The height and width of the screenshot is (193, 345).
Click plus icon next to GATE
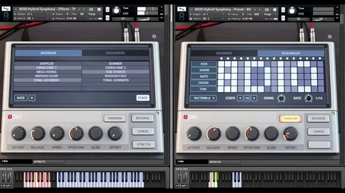(32, 98)
